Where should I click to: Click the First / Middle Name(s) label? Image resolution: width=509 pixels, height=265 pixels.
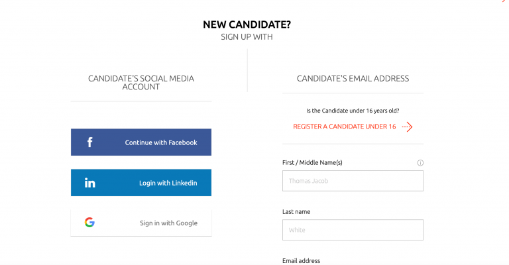[x=312, y=163]
